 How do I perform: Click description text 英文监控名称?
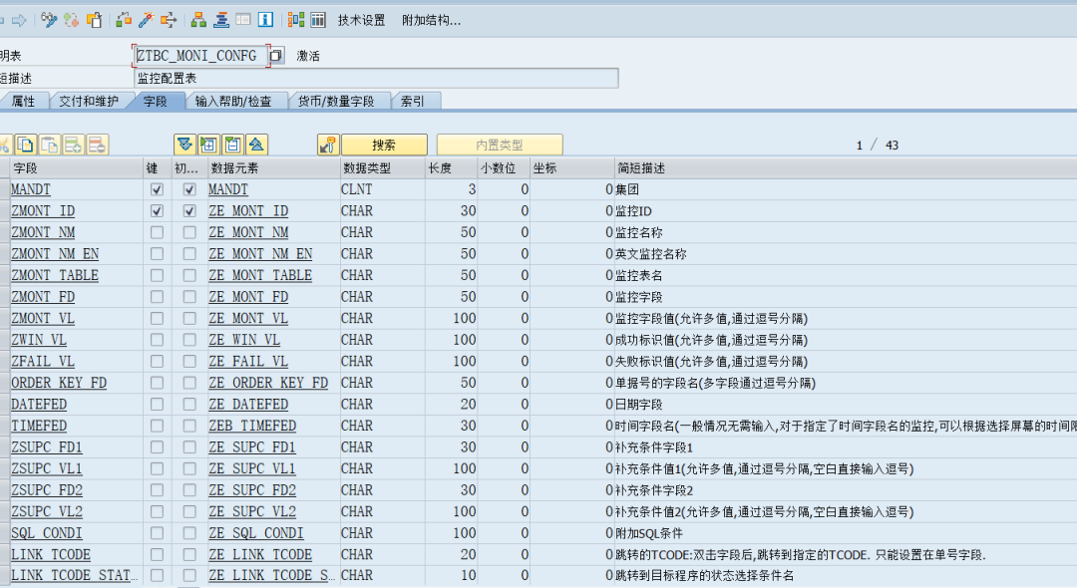650,254
